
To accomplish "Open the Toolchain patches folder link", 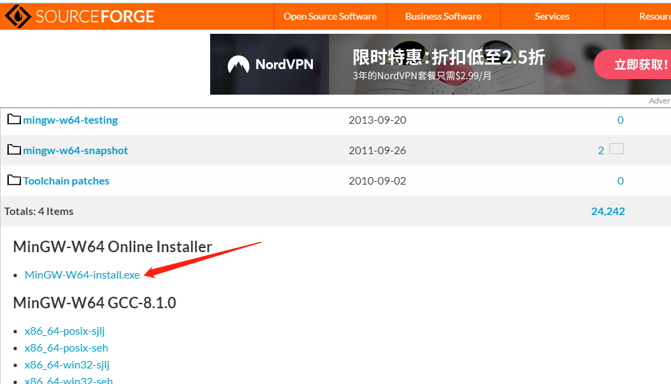I will coord(66,181).
